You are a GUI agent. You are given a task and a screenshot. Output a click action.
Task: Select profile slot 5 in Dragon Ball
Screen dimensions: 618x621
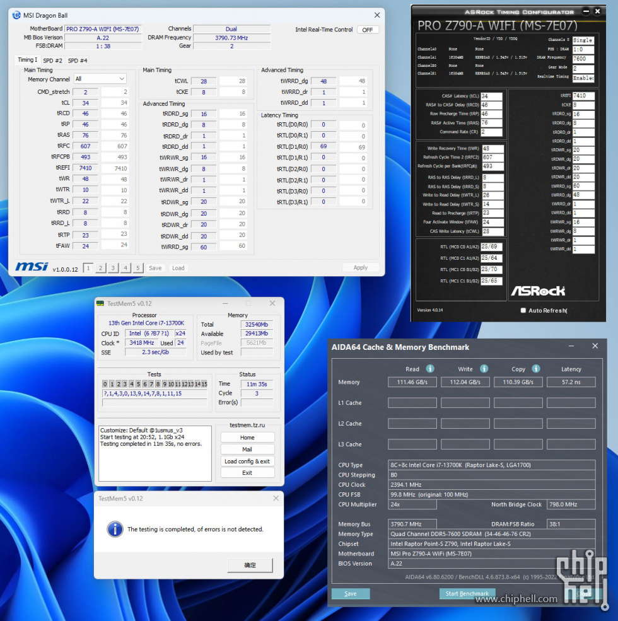[x=138, y=268]
